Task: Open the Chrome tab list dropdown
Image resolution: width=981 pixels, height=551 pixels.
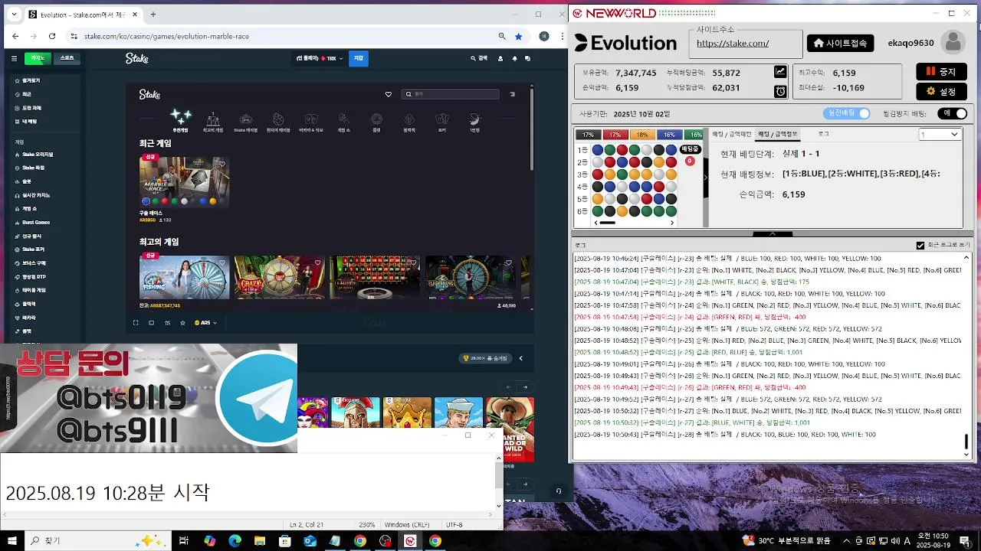Action: 14,14
